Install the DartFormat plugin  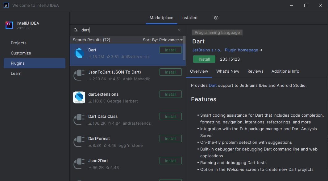(x=171, y=139)
